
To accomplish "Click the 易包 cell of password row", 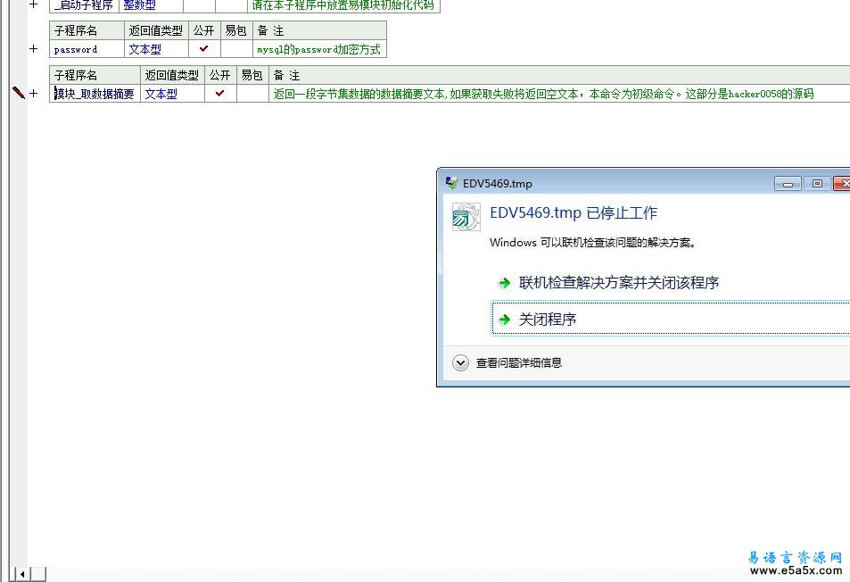I will pos(236,49).
